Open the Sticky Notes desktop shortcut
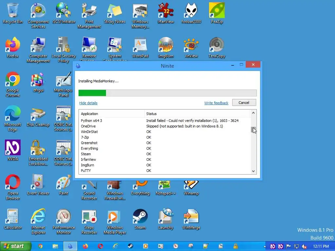Screen dimensions: 335x251 pos(115,13)
